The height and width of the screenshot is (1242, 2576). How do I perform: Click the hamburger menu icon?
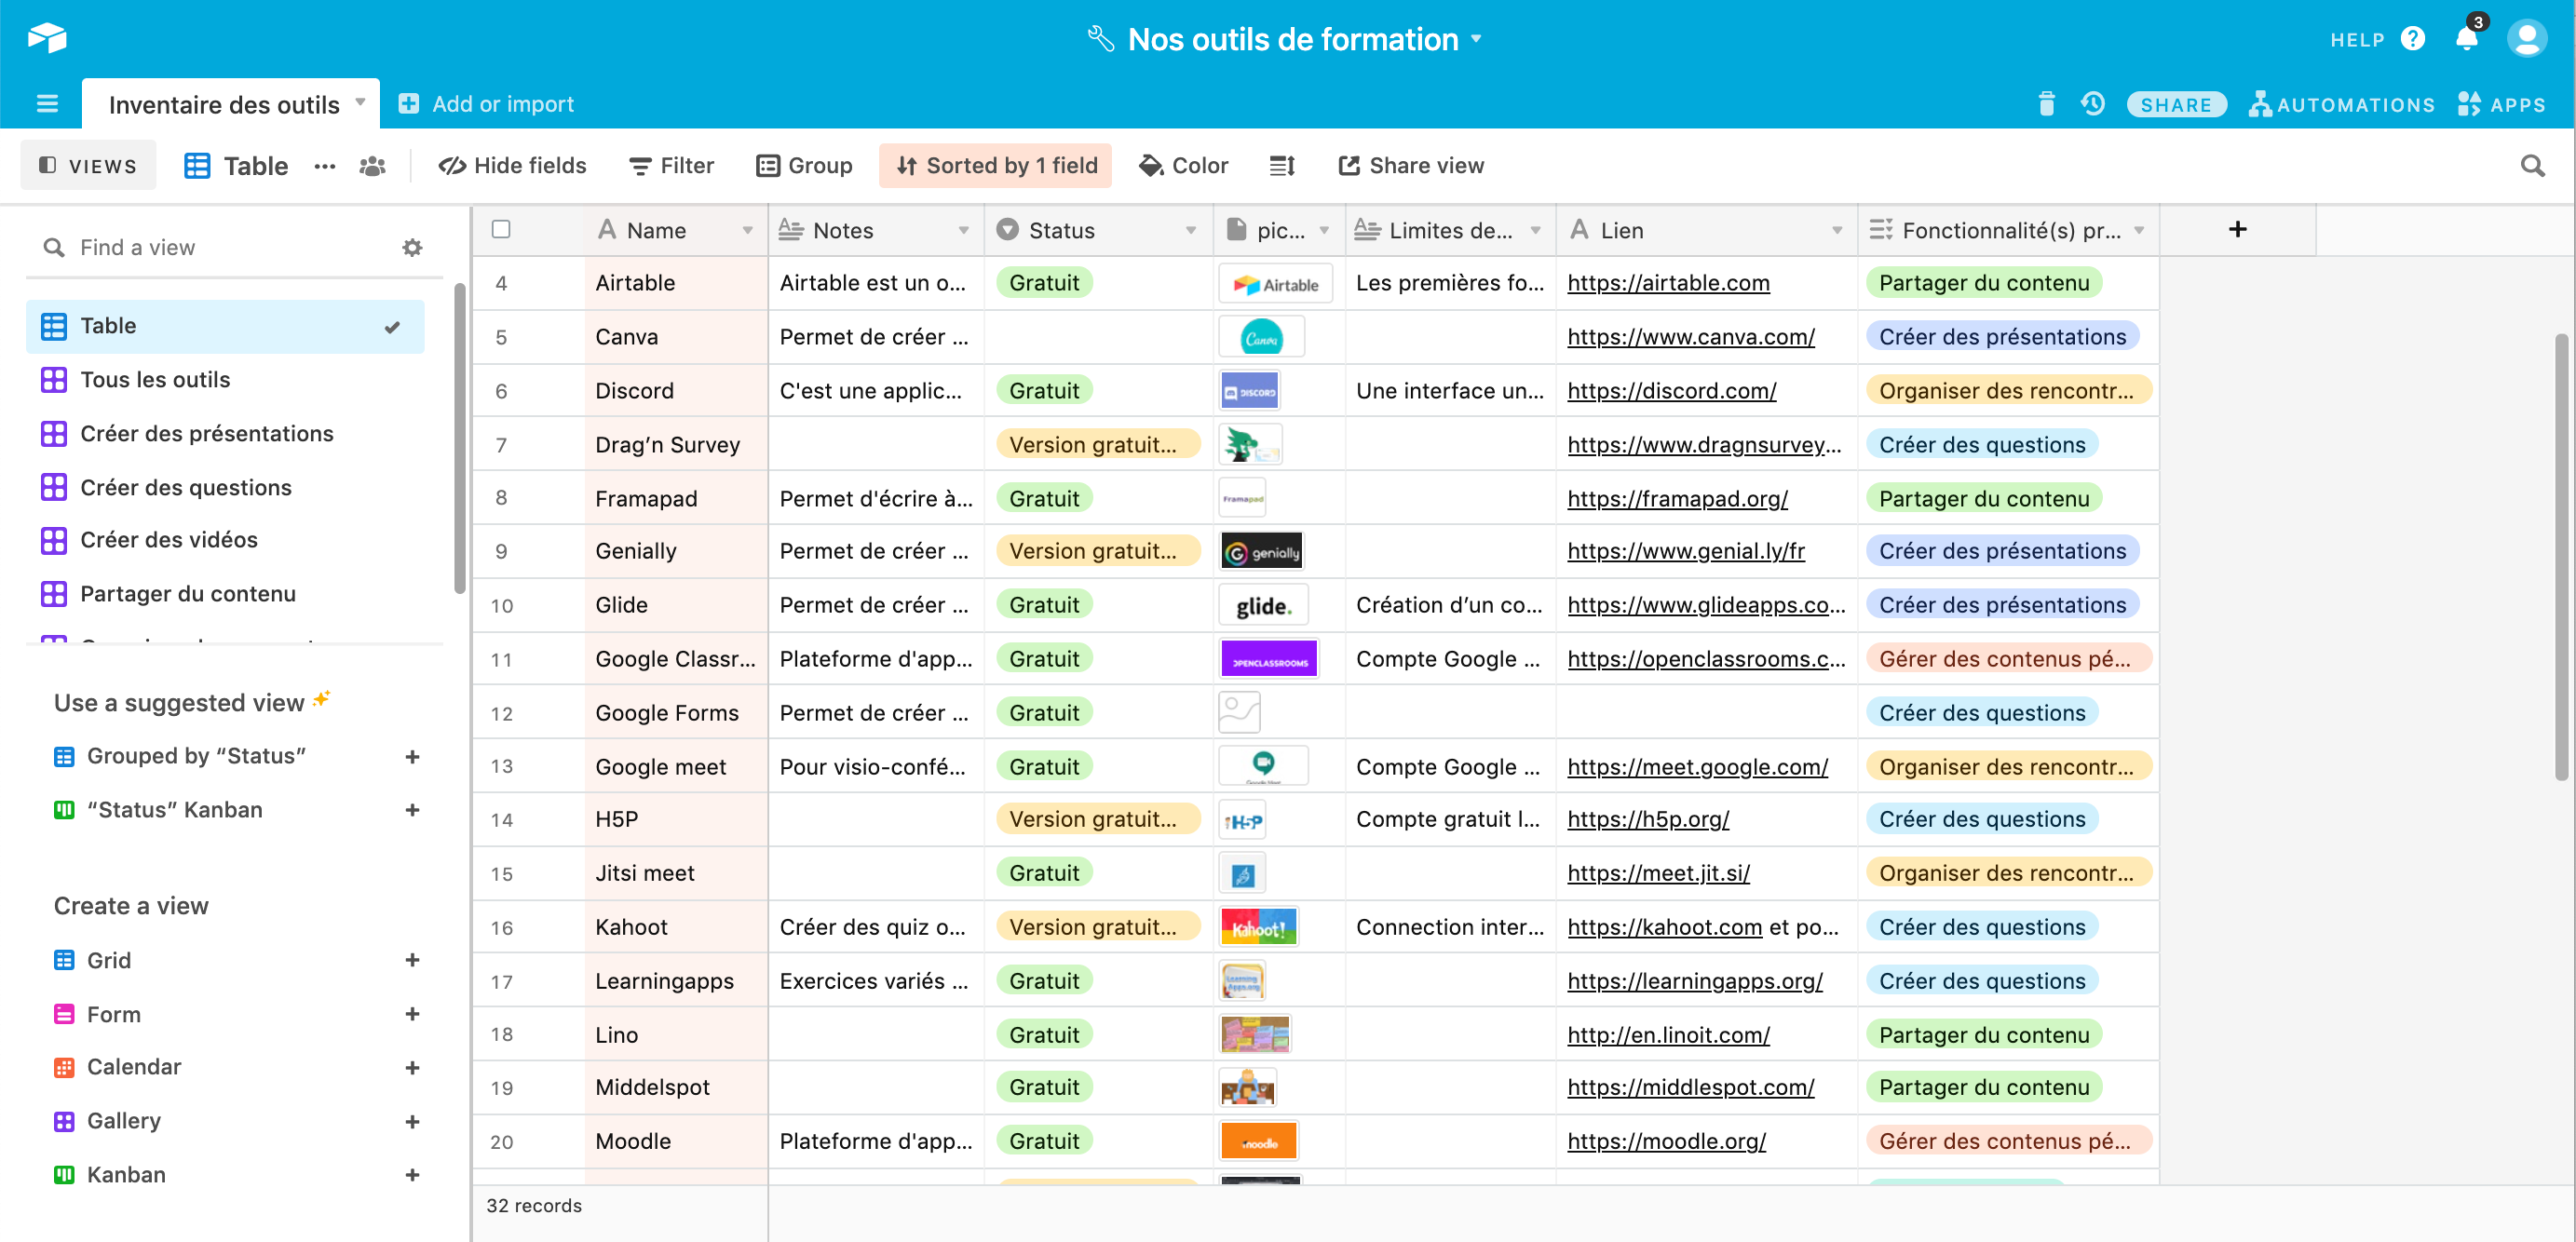coord(47,104)
